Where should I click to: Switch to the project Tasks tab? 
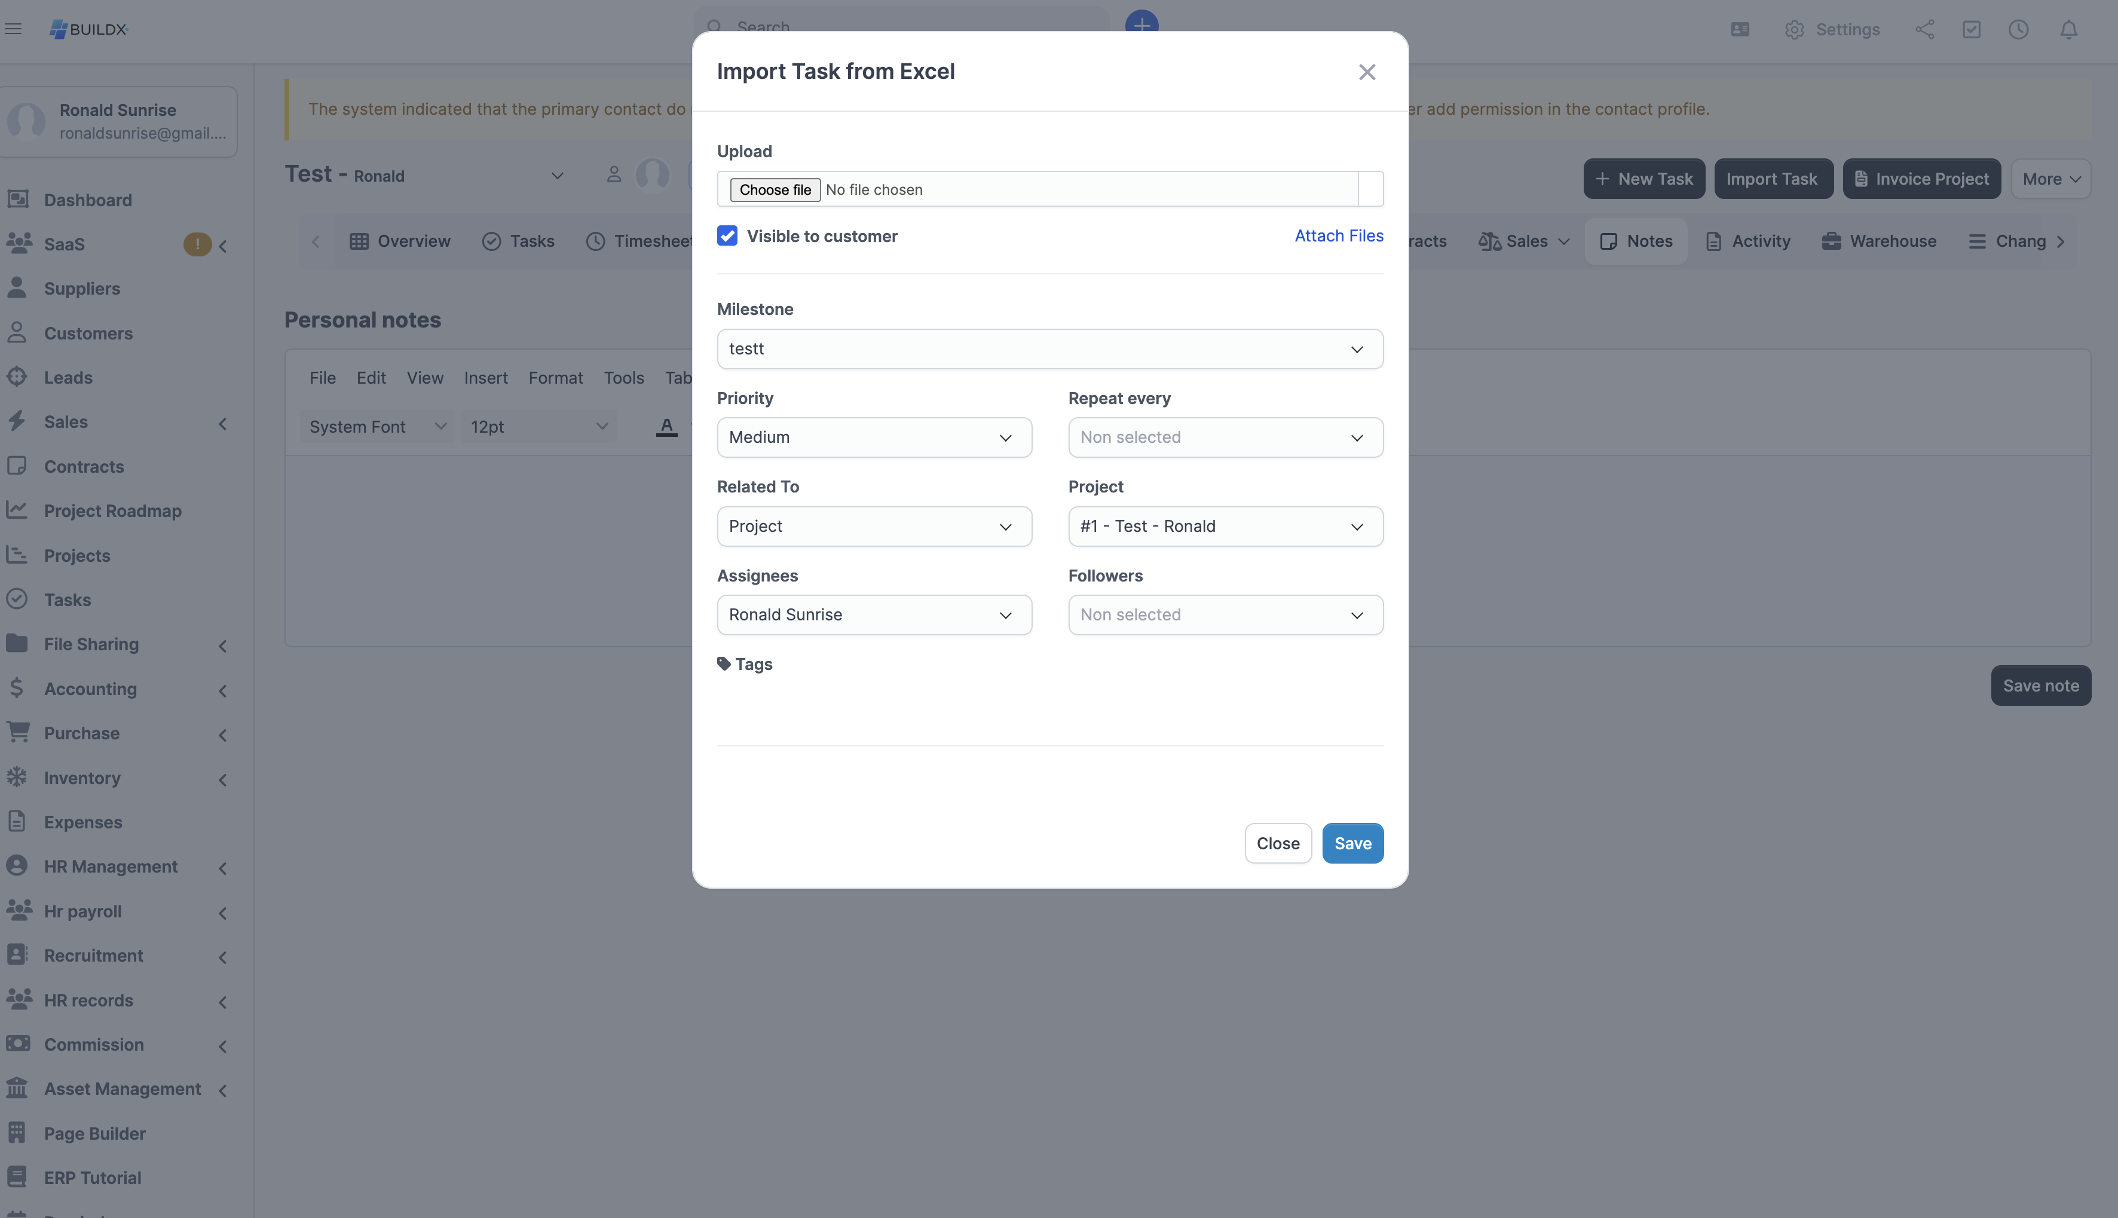(x=519, y=242)
